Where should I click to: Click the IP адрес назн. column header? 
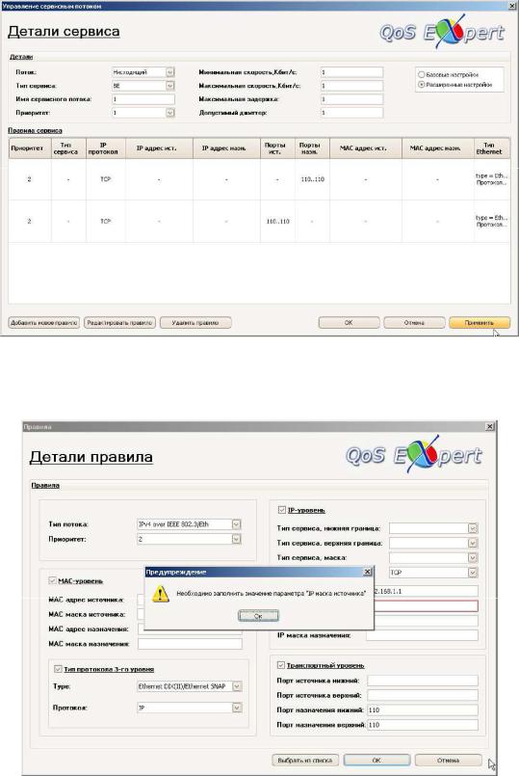pyautogui.click(x=226, y=148)
